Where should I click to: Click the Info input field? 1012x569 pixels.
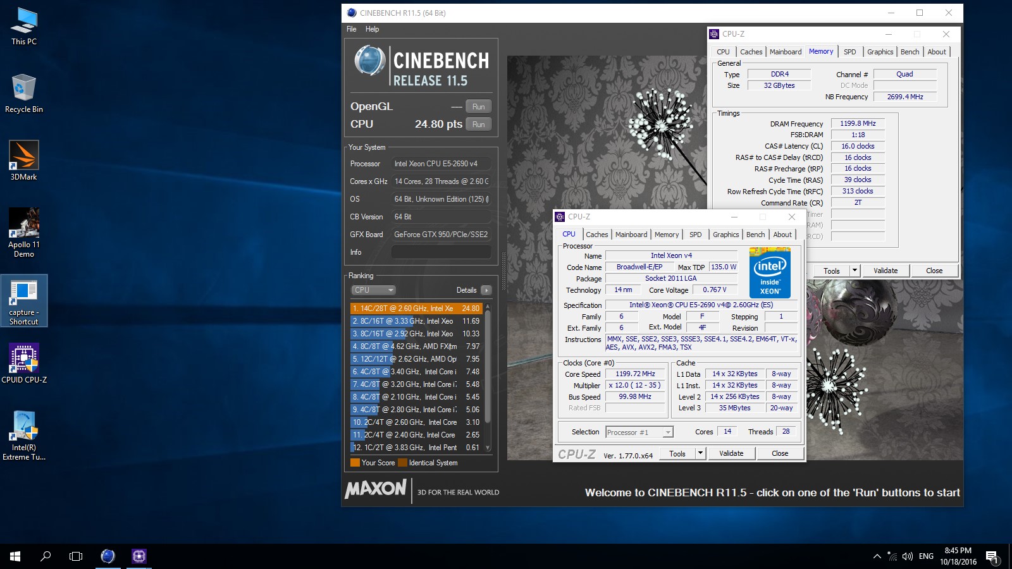tap(441, 252)
